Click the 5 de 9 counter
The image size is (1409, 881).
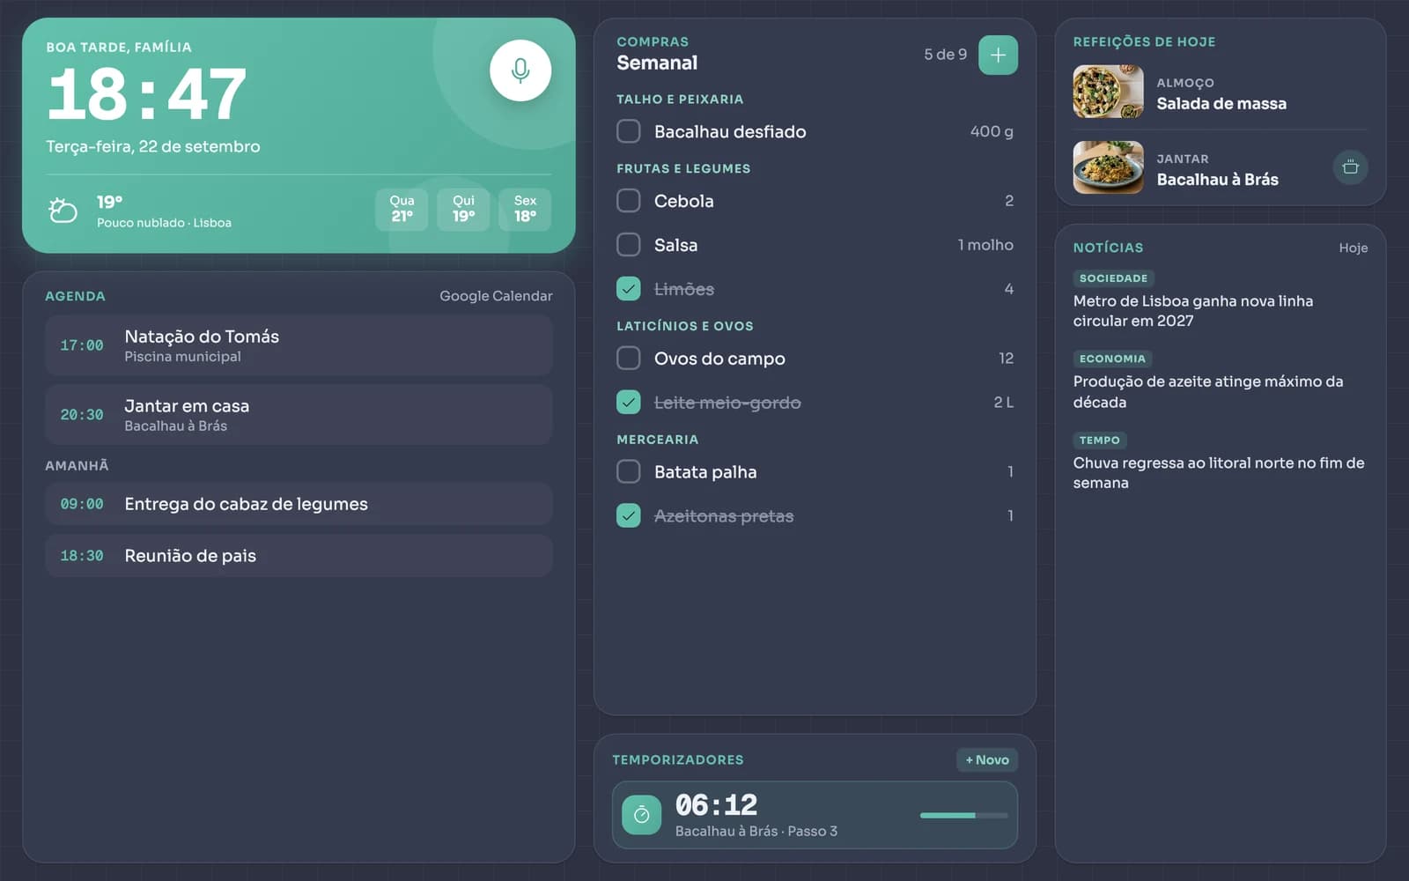click(x=945, y=55)
